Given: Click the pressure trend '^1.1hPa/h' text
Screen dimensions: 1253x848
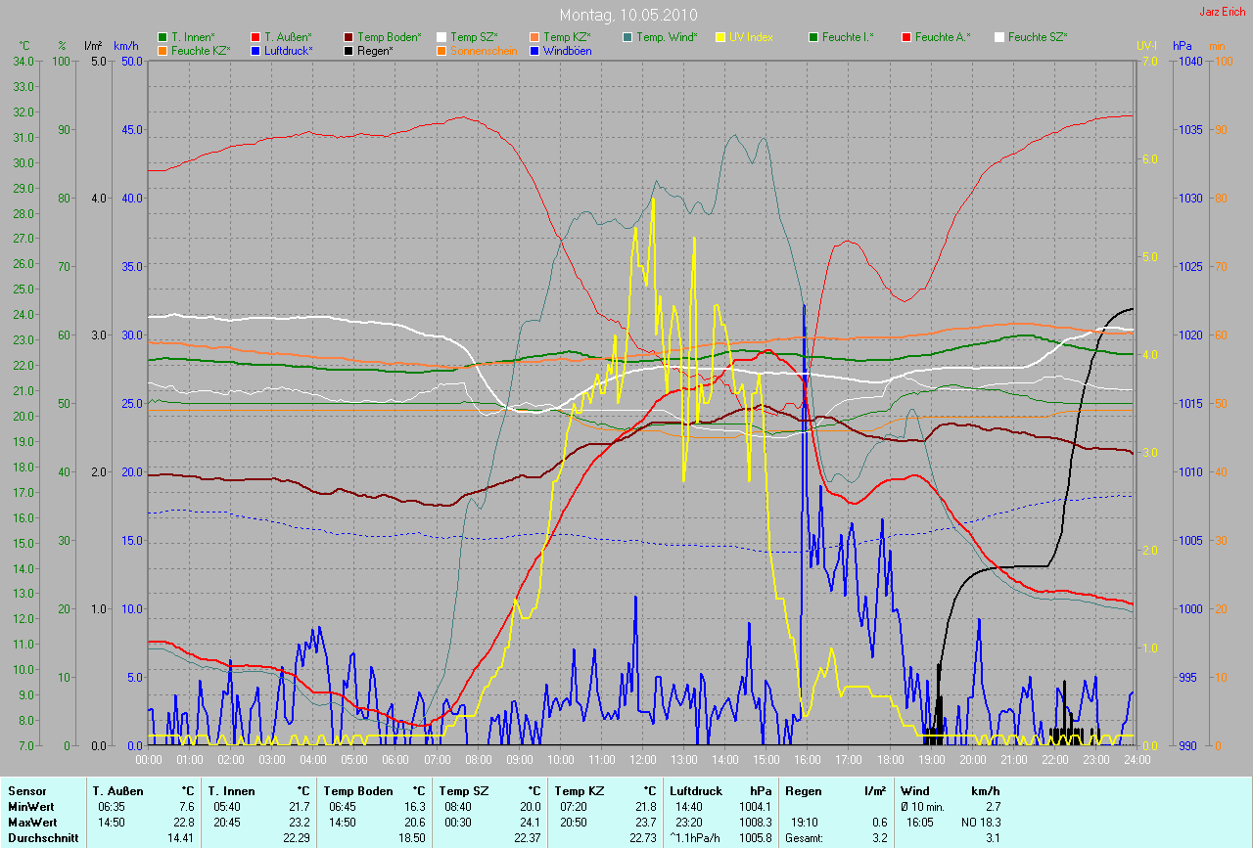Looking at the screenshot, I should (694, 838).
